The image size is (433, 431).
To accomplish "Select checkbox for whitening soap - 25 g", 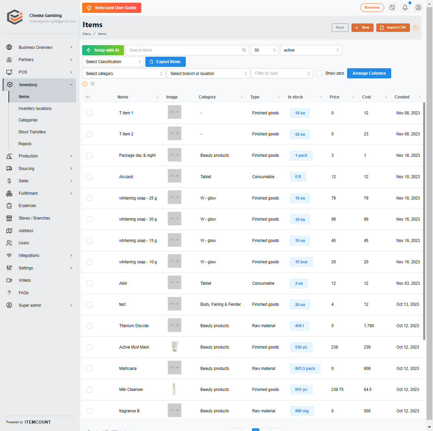I will [89, 198].
